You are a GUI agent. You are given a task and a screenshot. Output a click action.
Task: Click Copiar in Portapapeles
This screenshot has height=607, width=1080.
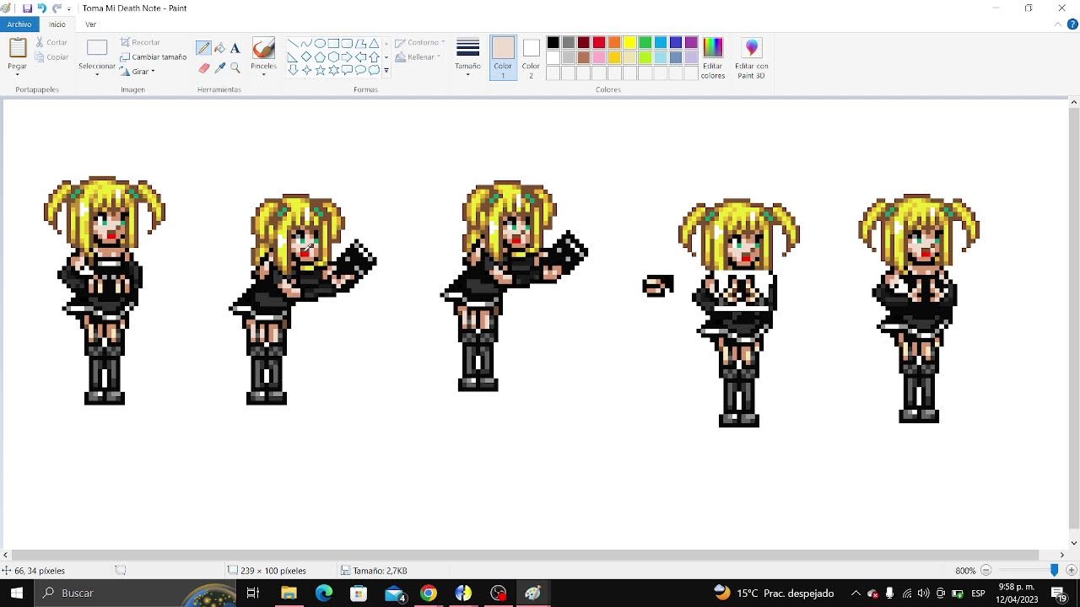point(52,57)
